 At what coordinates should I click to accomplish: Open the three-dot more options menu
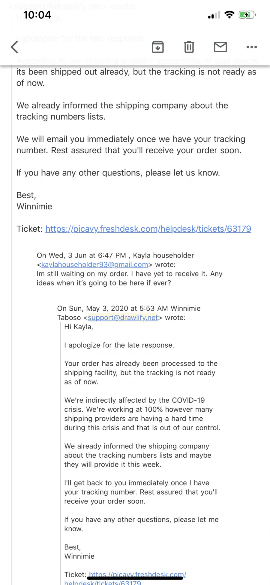coord(251,47)
